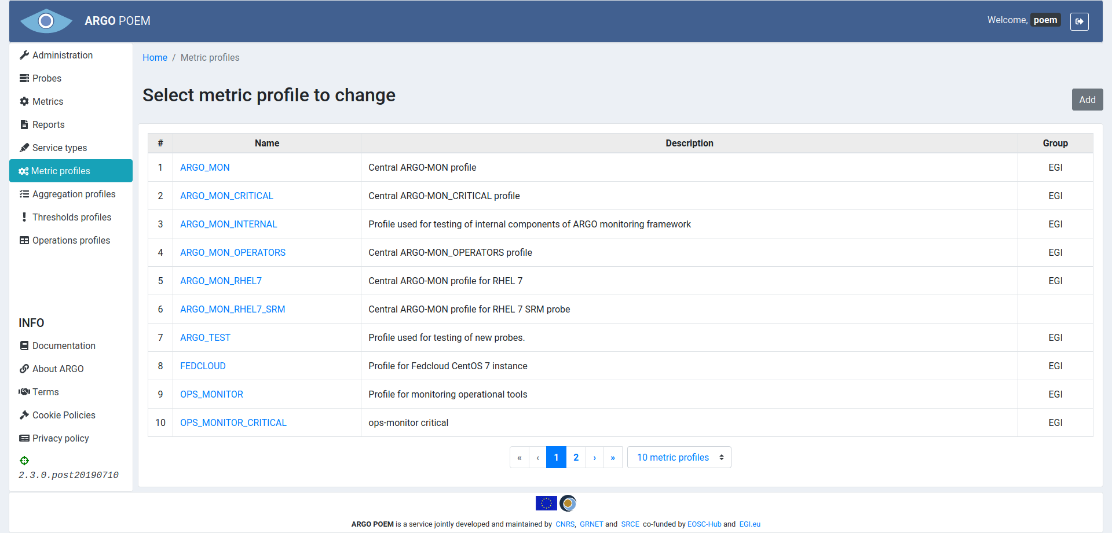Select Reports in the sidebar
This screenshot has height=533, width=1112.
pos(71,124)
